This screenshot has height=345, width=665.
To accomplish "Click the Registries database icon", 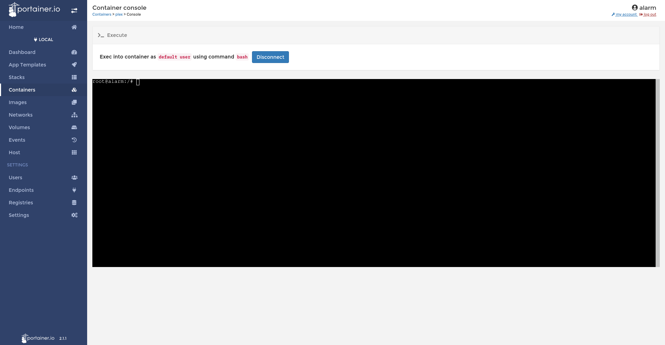I will pyautogui.click(x=74, y=203).
